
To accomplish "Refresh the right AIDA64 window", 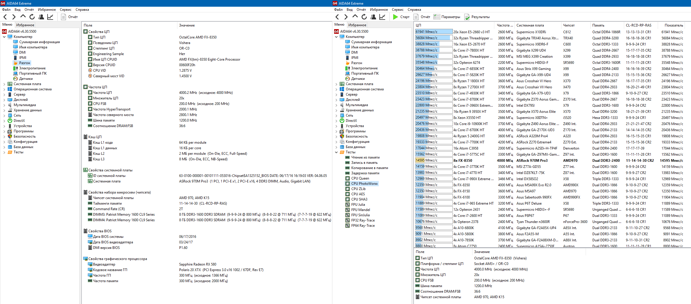I will pyautogui.click(x=364, y=17).
